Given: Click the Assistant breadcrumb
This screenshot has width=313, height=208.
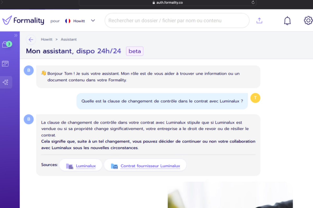Looking at the screenshot, I should (69, 40).
